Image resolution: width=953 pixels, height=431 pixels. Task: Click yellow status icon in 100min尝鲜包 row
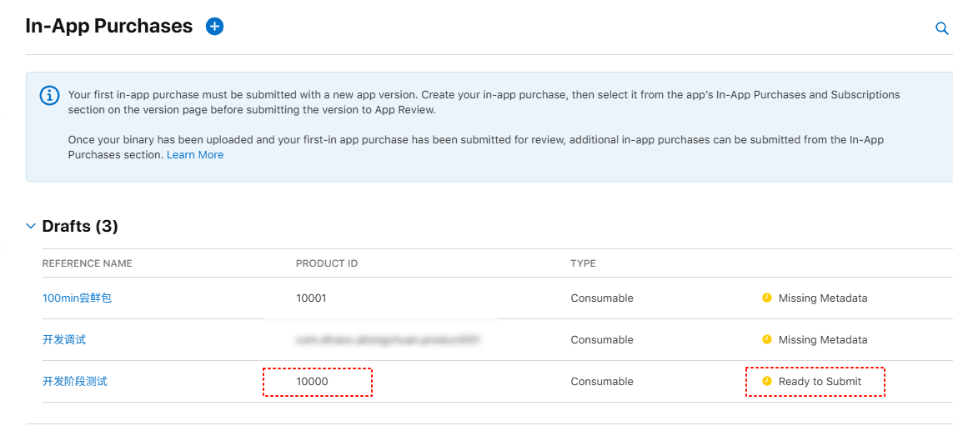coord(767,298)
